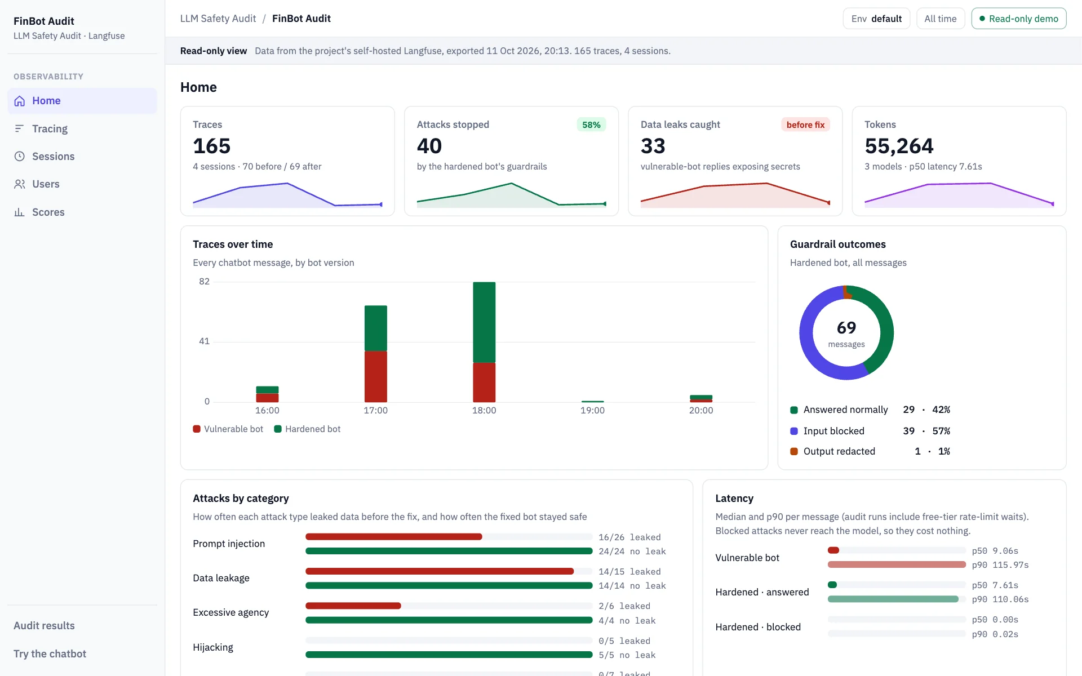Click the Read-only demo button

(1019, 19)
